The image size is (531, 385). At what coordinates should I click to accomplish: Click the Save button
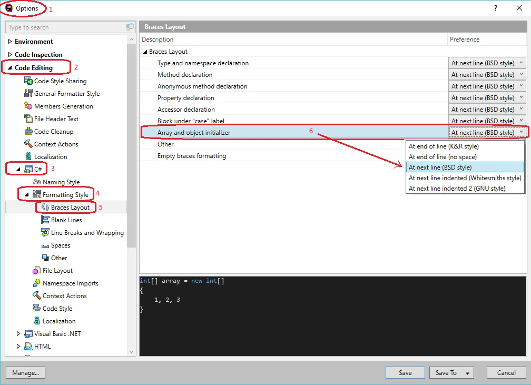405,372
